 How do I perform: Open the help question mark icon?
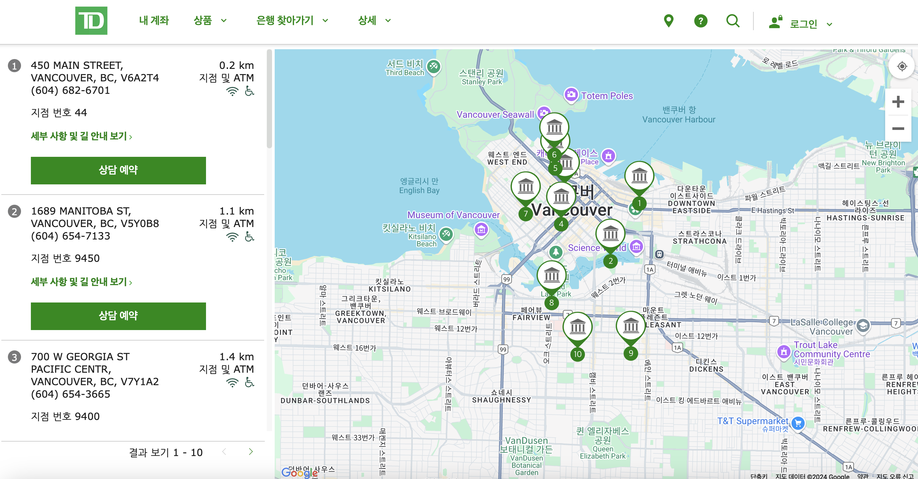coord(700,21)
